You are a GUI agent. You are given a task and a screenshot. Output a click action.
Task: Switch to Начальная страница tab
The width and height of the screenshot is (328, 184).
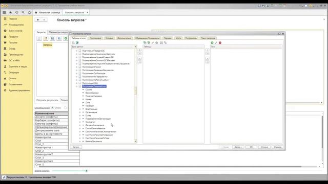click(48, 12)
